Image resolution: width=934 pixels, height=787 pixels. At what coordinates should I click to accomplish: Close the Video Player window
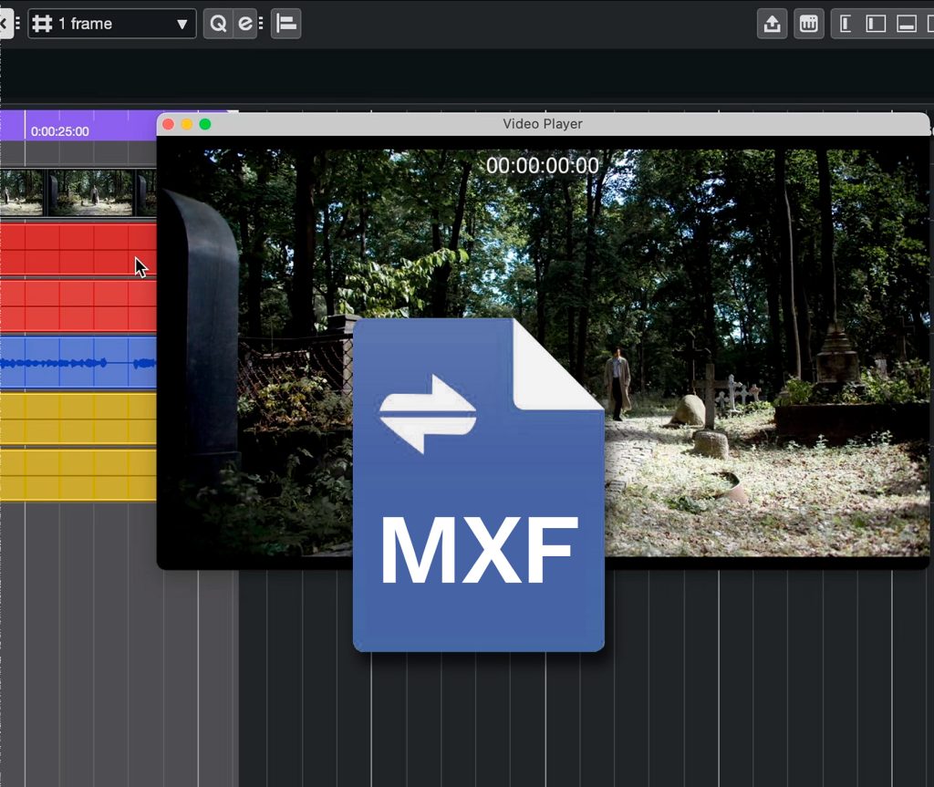168,124
